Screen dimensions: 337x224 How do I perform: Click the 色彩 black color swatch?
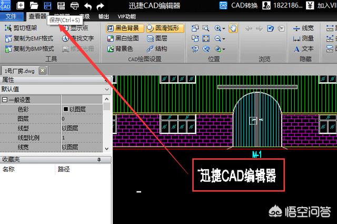coord(66,109)
